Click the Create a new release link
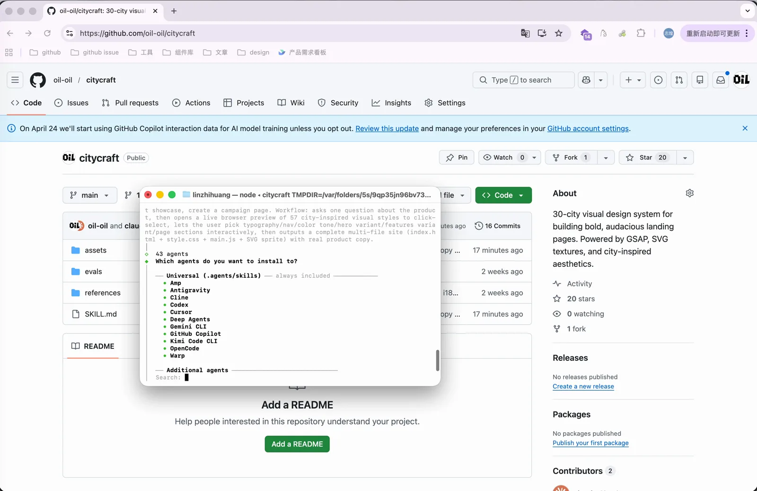 click(x=583, y=386)
